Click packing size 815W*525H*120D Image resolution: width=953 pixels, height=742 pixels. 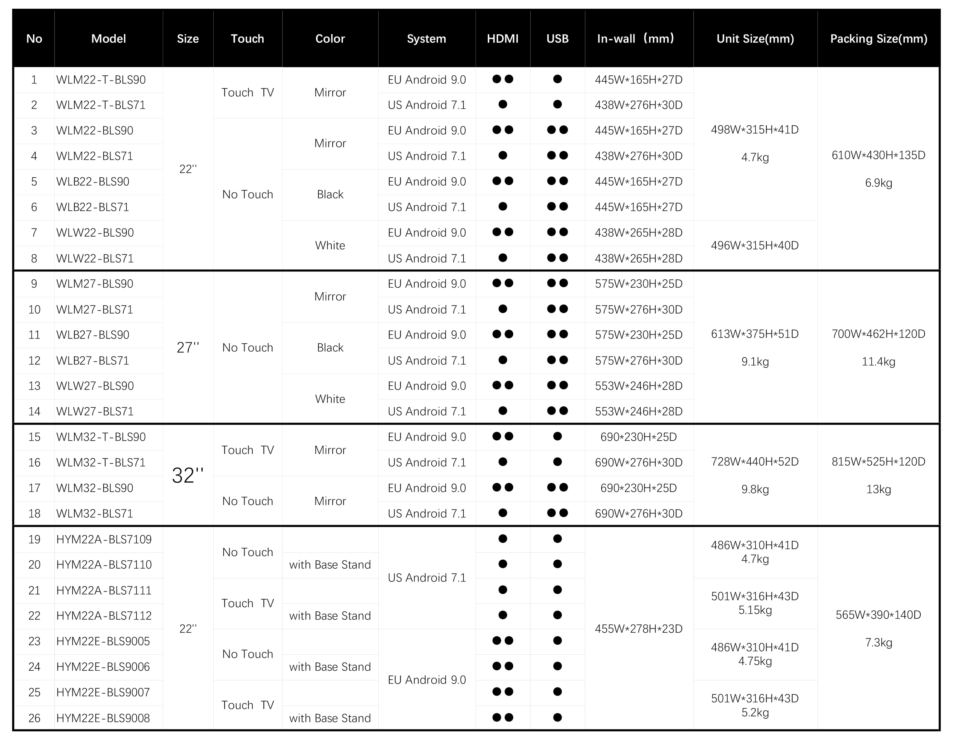click(878, 462)
